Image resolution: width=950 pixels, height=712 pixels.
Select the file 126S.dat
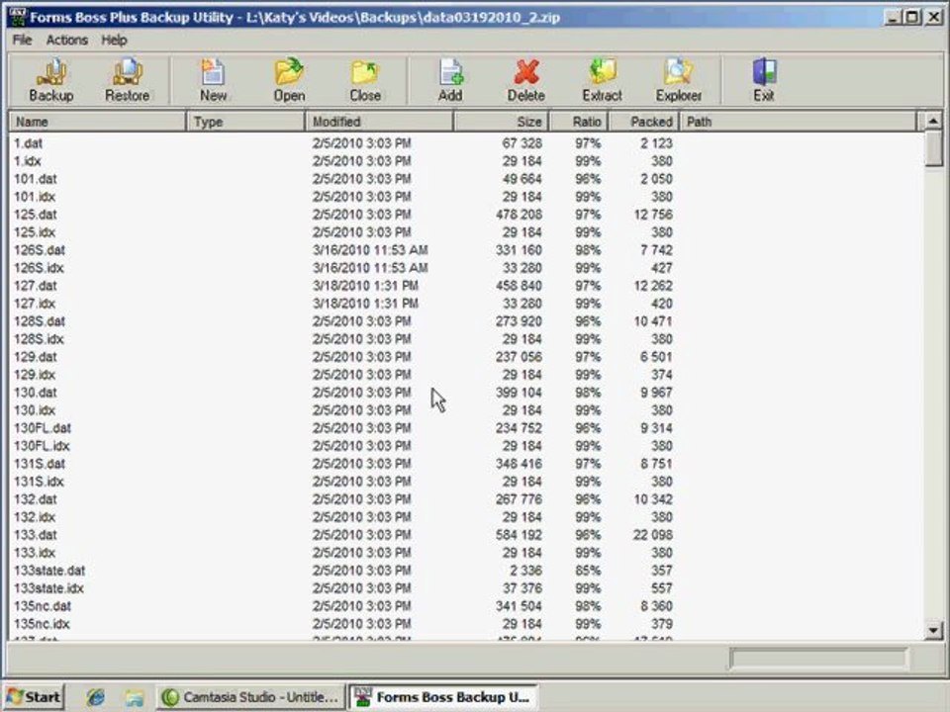tap(40, 250)
